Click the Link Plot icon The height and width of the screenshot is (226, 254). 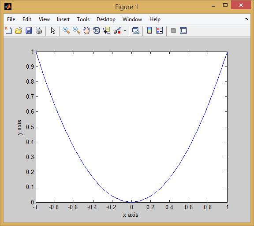click(x=135, y=30)
